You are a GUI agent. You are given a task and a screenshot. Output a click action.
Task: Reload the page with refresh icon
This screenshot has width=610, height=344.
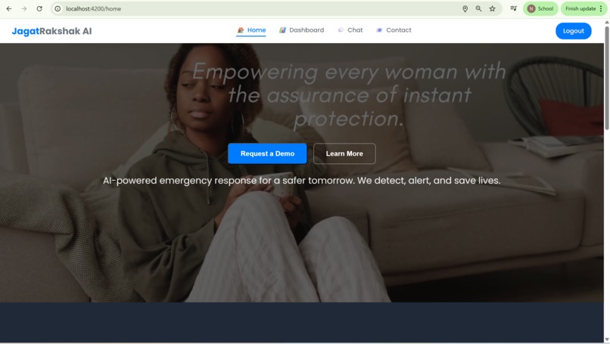(x=39, y=8)
